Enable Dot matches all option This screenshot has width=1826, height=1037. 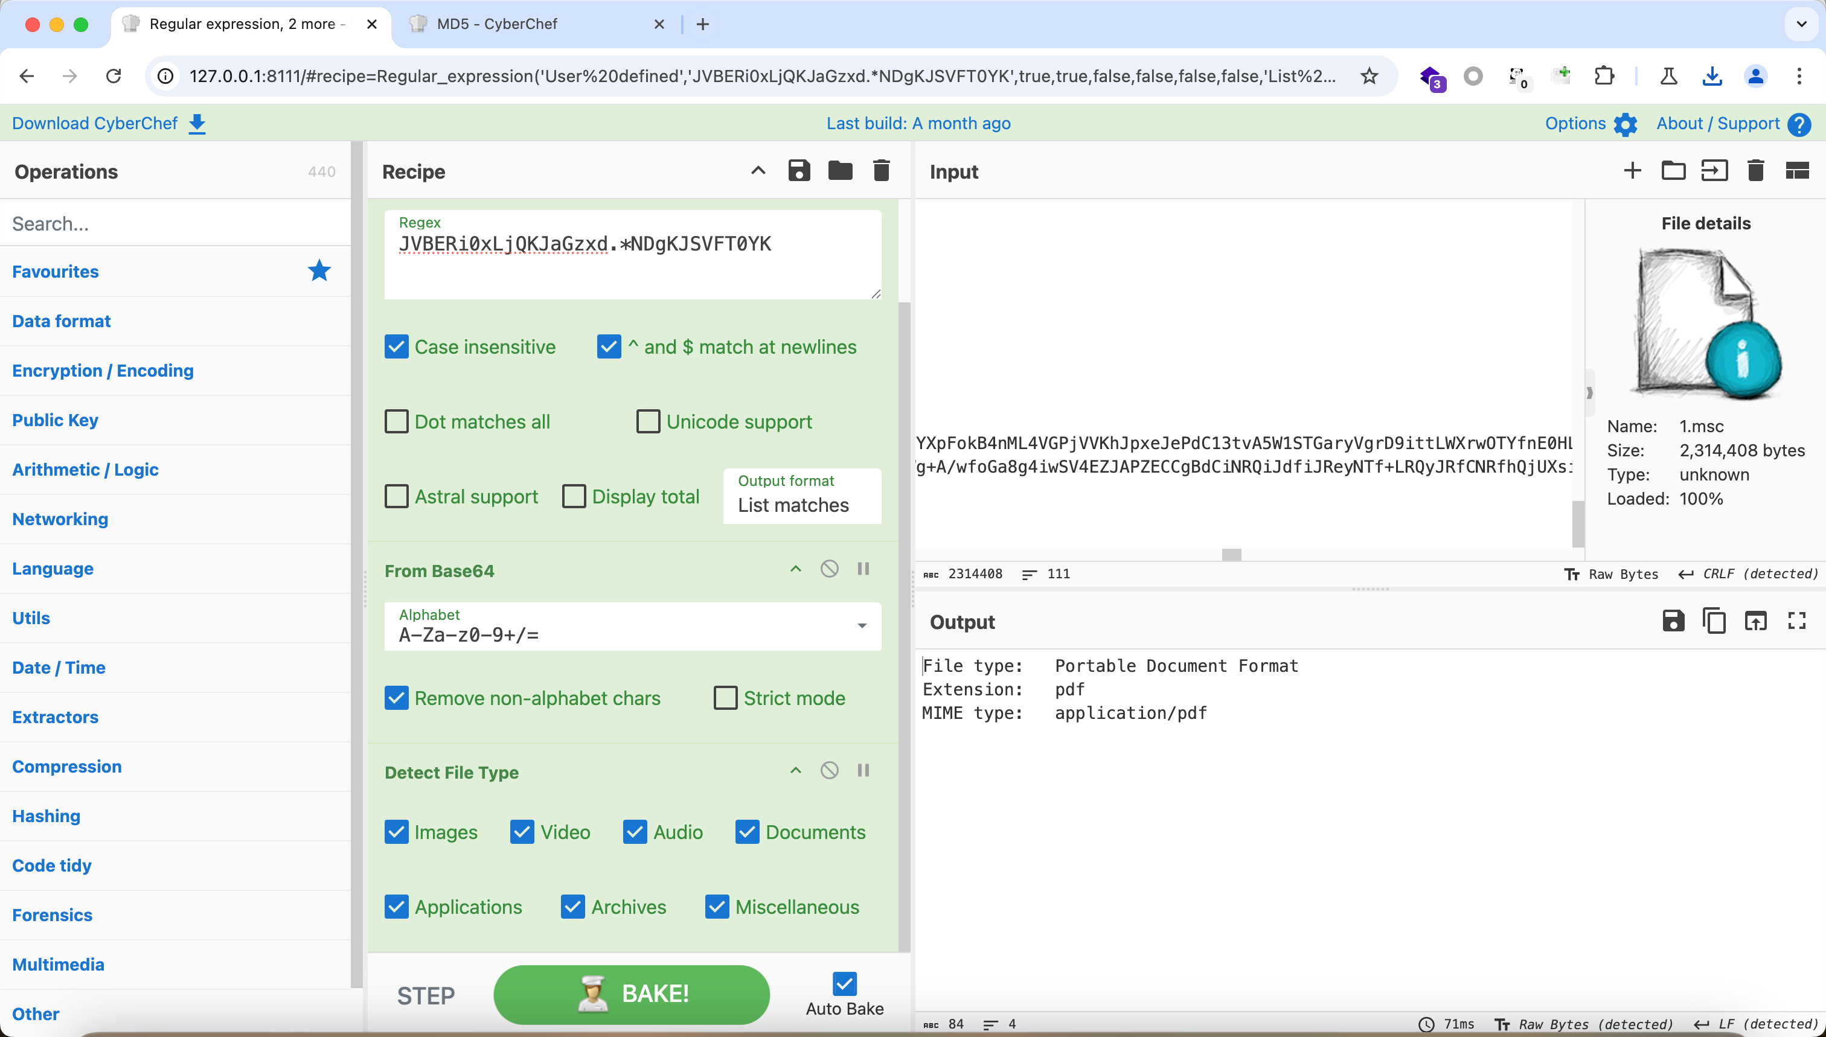tap(397, 422)
